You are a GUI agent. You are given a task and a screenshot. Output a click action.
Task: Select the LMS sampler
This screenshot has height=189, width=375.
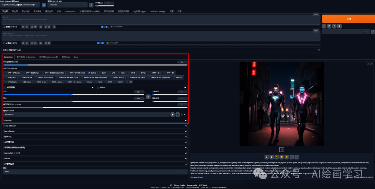tap(112, 72)
